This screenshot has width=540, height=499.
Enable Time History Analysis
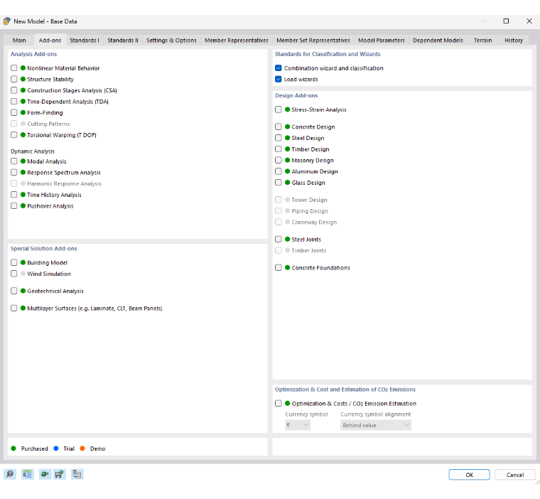click(13, 195)
